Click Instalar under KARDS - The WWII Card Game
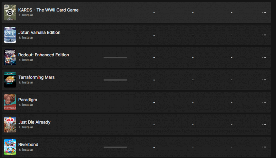Screen dimensions: 276x158 pyautogui.click(x=27, y=15)
